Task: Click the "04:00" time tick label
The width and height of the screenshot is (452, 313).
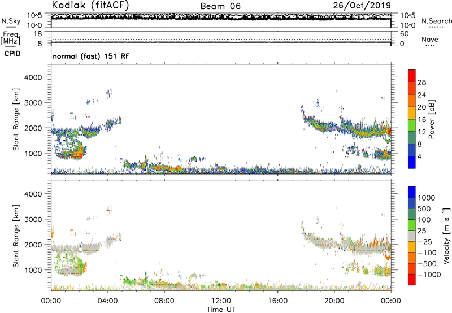Action: (x=107, y=301)
